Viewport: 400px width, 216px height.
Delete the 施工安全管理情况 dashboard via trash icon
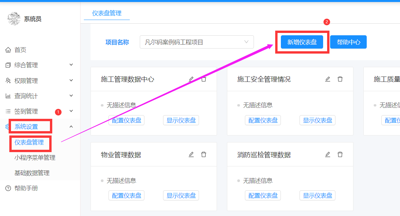(x=340, y=79)
